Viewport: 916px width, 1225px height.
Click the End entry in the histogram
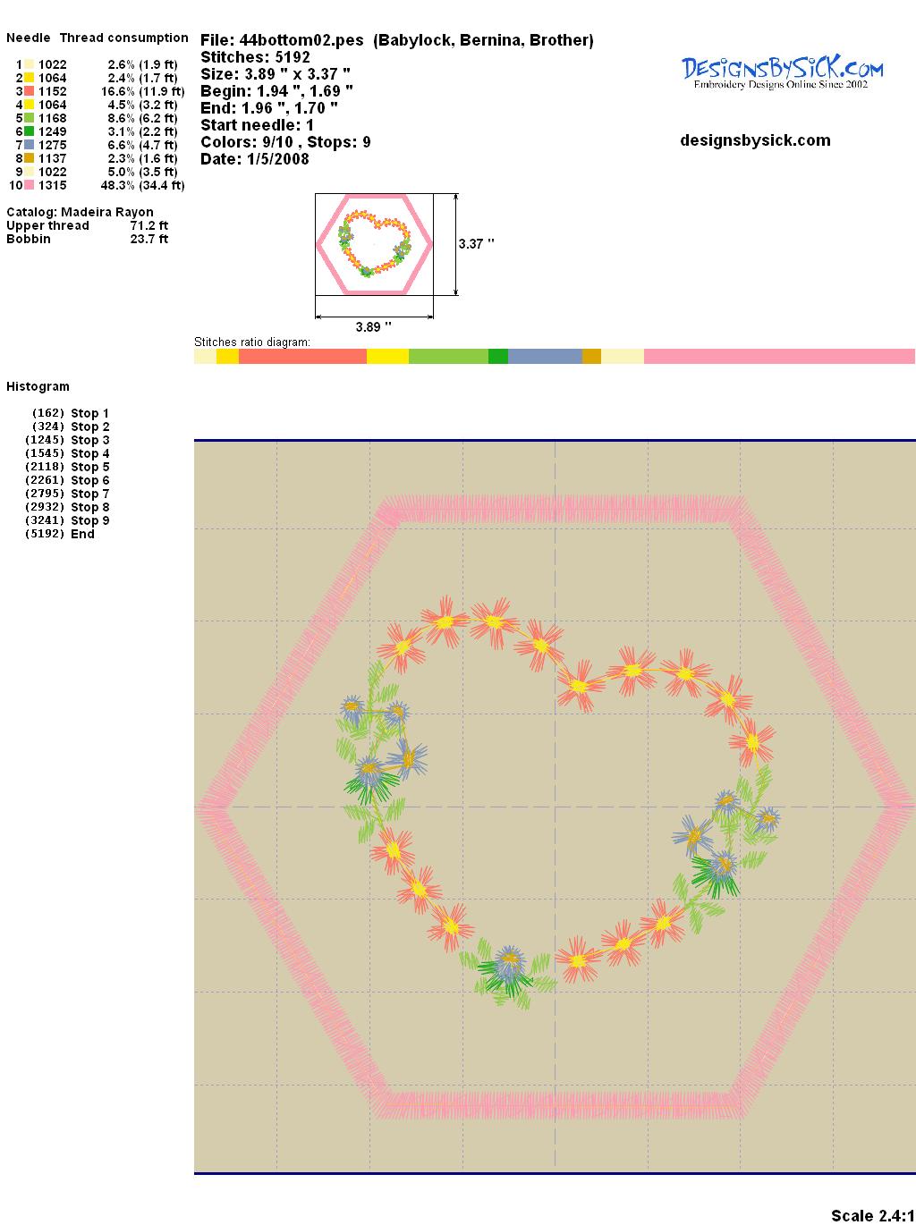pos(82,534)
